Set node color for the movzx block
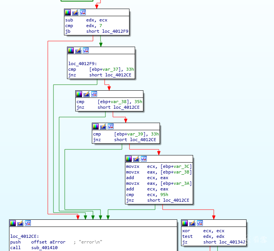This screenshot has height=251, width=274. pos(129,159)
